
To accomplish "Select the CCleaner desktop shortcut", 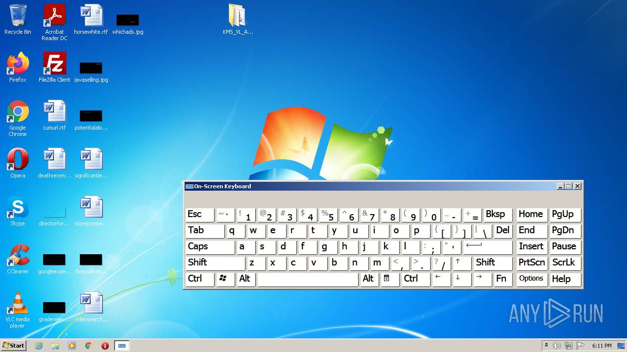I will pos(18,259).
